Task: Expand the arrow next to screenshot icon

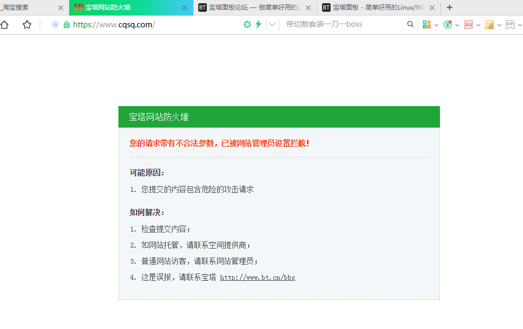Action: (x=499, y=25)
